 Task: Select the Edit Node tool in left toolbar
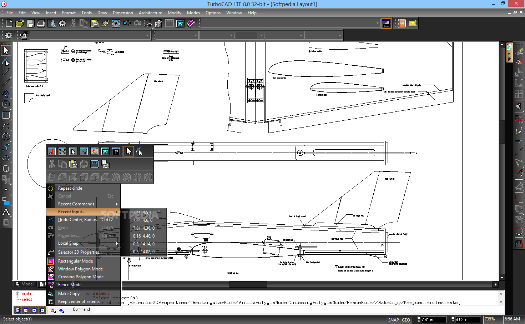[x=6, y=62]
